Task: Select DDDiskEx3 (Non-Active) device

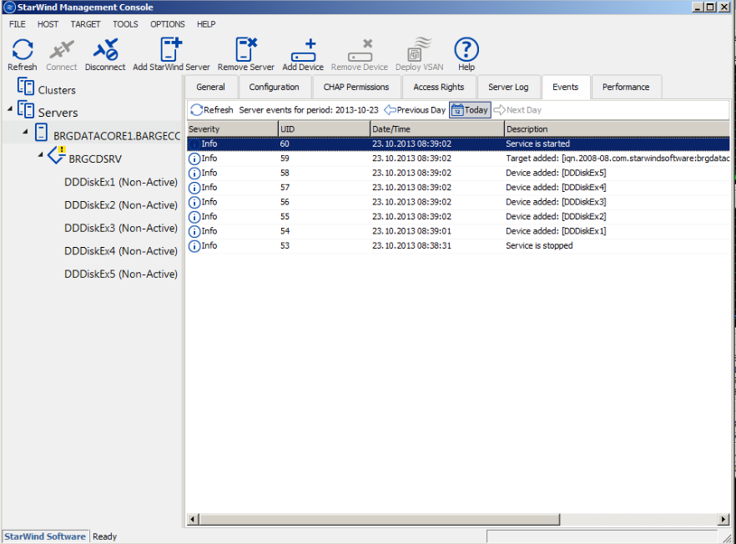Action: [x=121, y=228]
